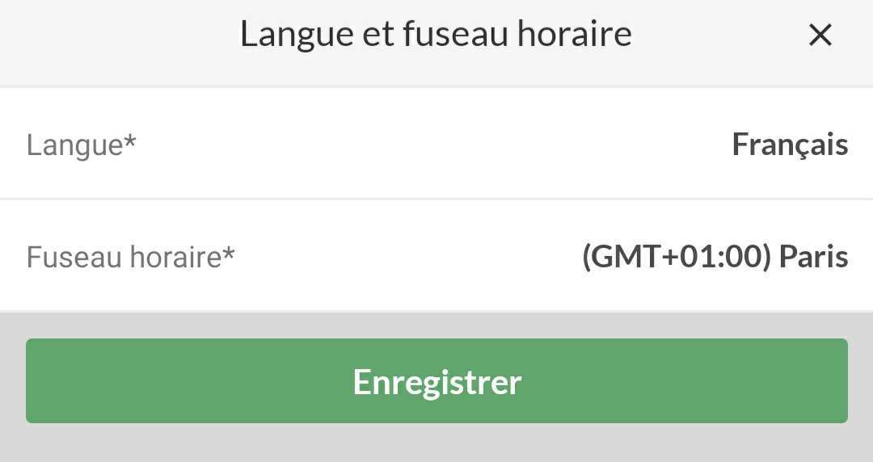This screenshot has height=462, width=873.
Task: Open the time zone dropdown showing Paris
Action: pyautogui.click(x=715, y=257)
